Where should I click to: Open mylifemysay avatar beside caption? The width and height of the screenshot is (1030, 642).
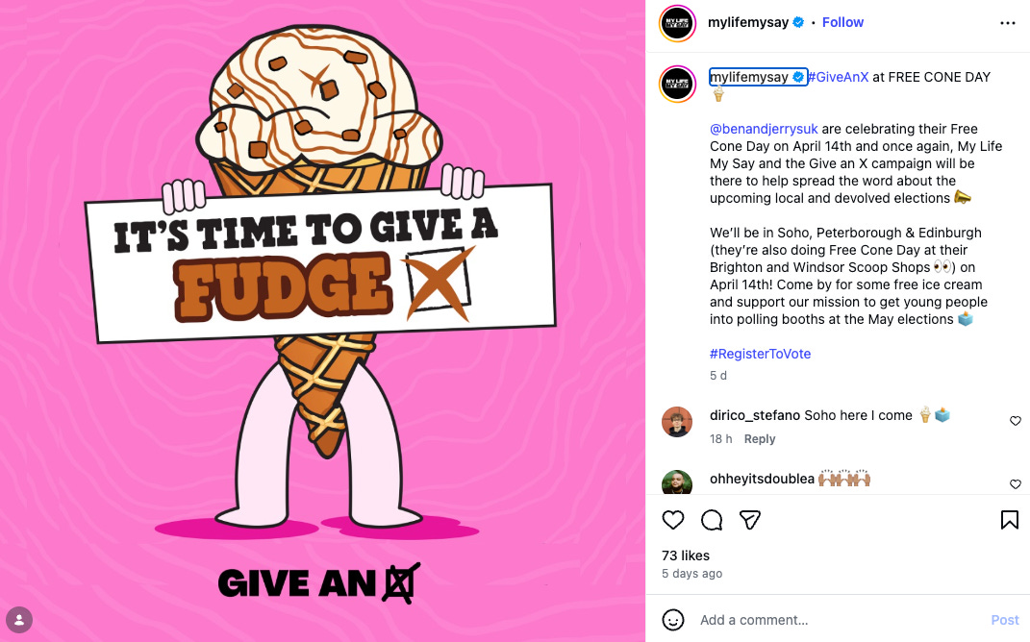pos(677,84)
